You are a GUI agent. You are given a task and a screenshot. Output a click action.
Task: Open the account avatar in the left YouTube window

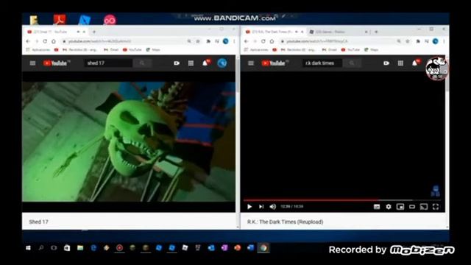[x=222, y=63]
